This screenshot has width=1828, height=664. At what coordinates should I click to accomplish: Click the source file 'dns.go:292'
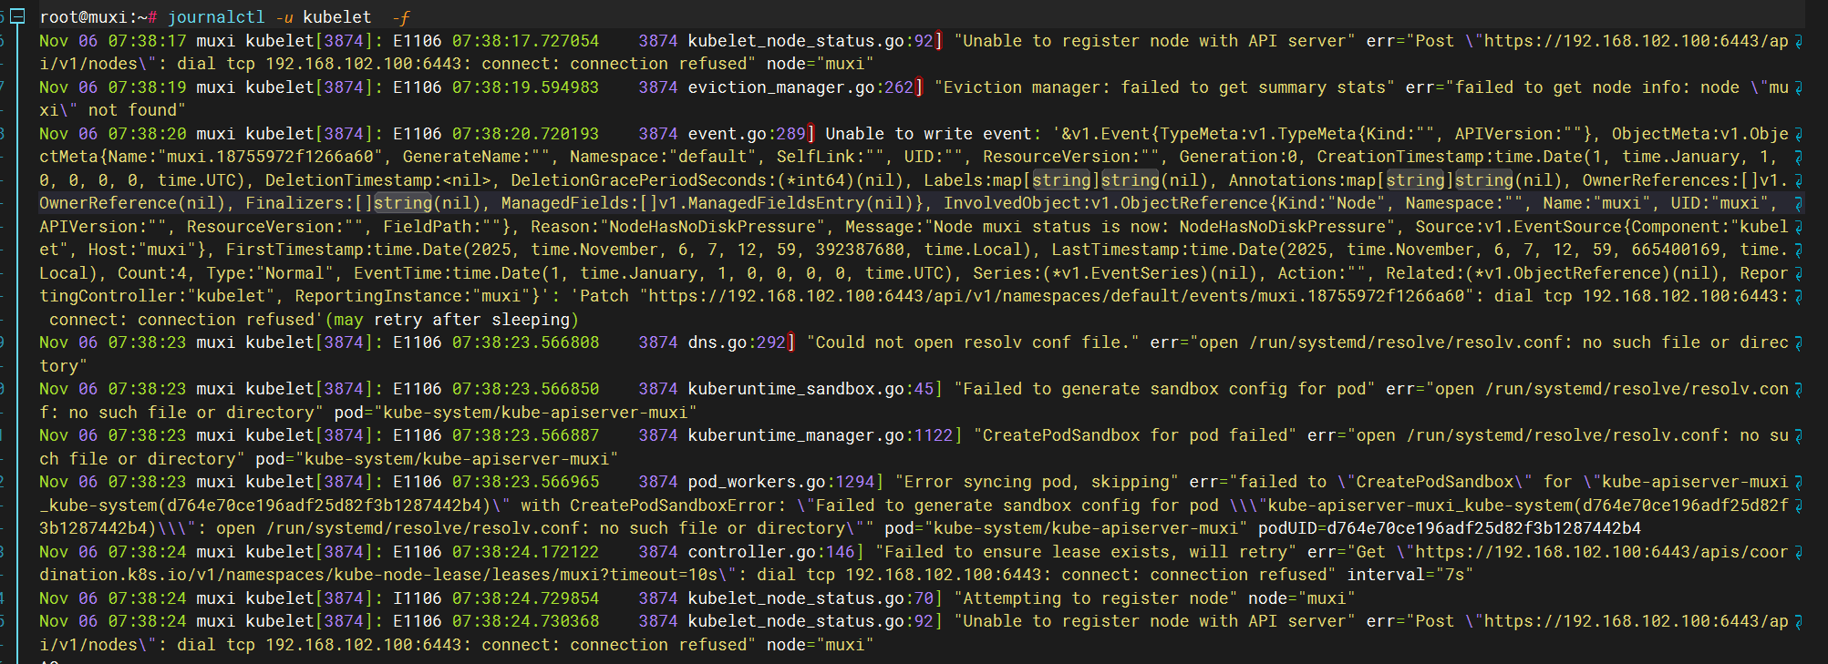click(737, 342)
